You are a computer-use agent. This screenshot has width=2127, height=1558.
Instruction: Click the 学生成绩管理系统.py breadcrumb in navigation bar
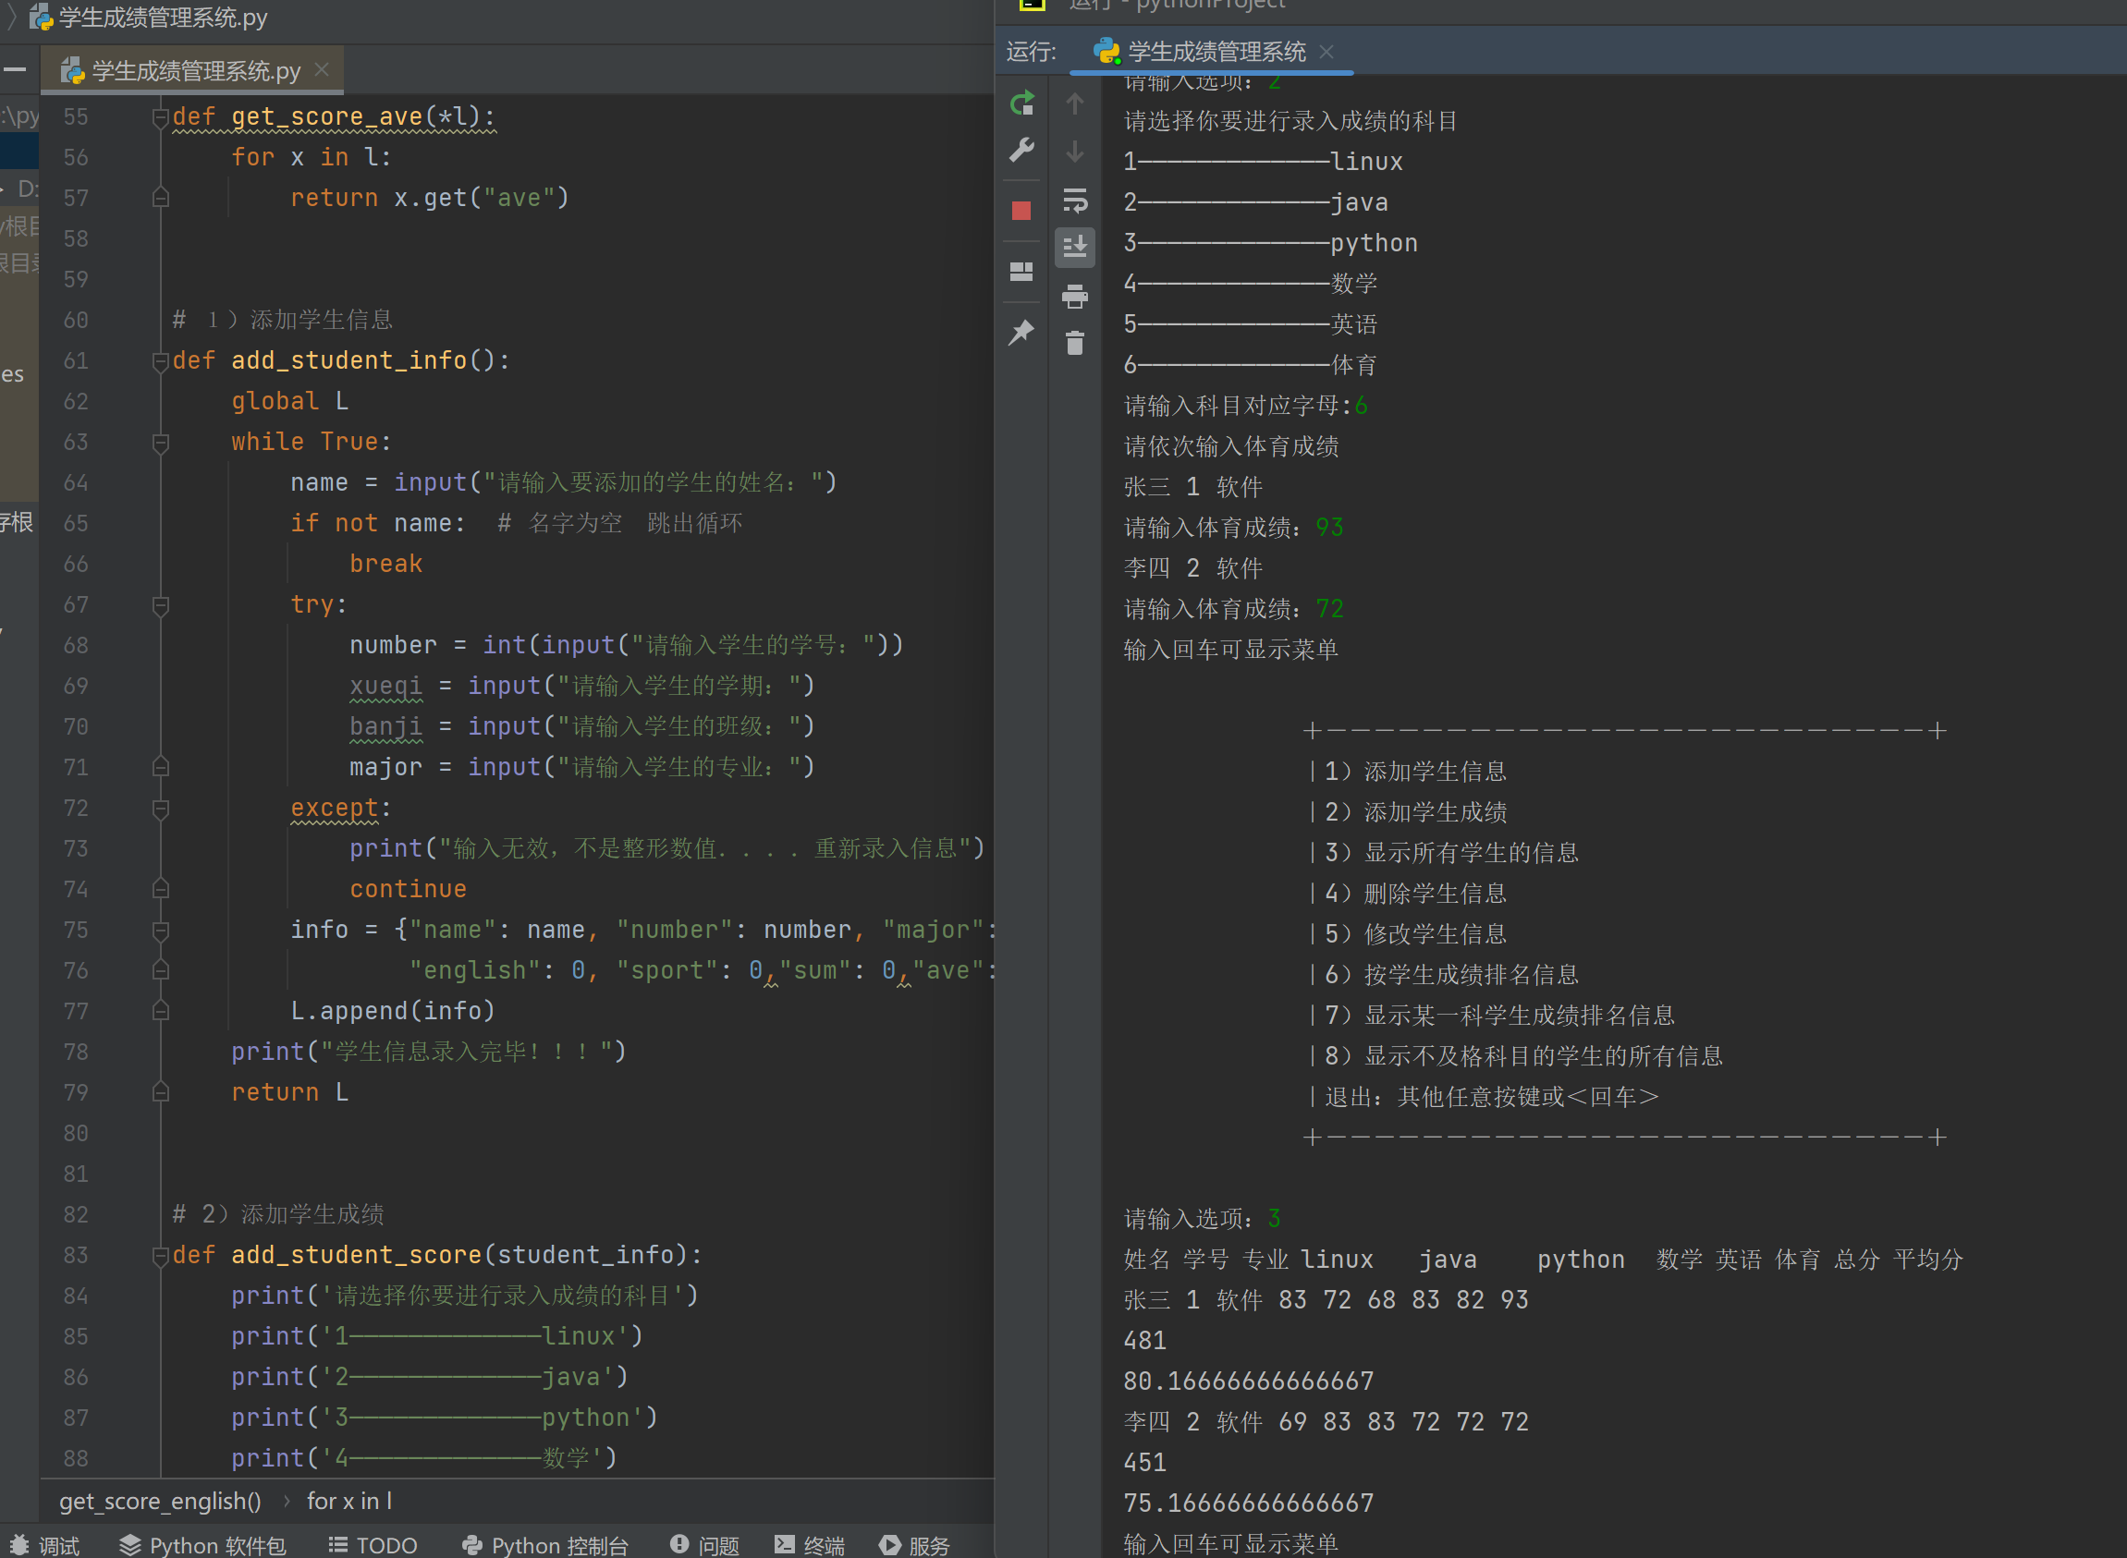pos(149,17)
